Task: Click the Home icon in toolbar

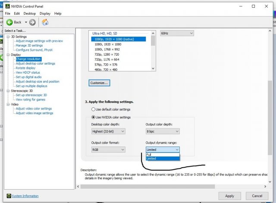Action: (x=45, y=22)
